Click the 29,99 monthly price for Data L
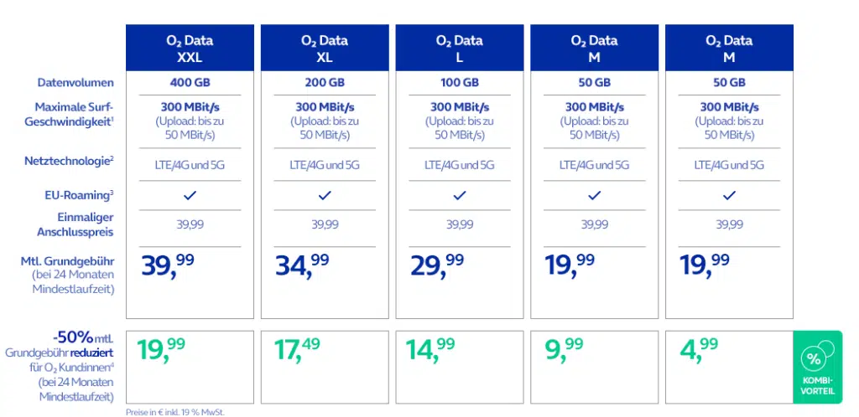 [x=438, y=266]
